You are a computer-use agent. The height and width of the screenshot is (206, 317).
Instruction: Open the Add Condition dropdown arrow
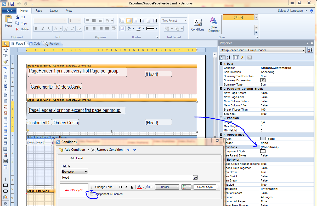[88, 150]
